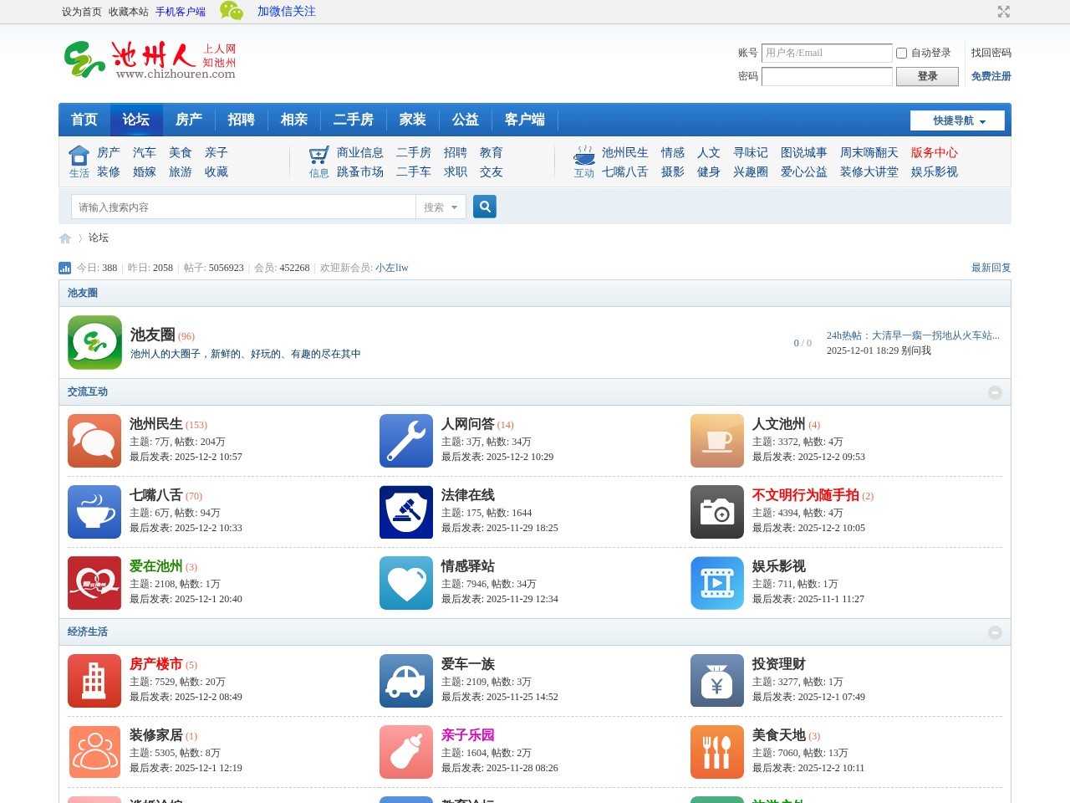The image size is (1070, 803).
Task: Open the 池州民生 forum speech-bubble icon
Action: (94, 441)
